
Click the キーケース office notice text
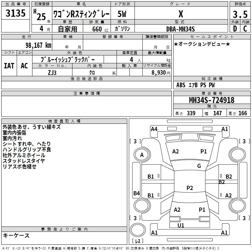coord(16,236)
